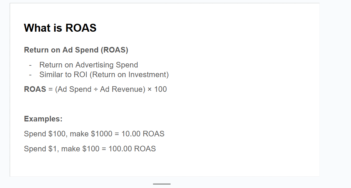Click the 'Return on Advertising Spend' bullet
This screenshot has width=351, height=188.
(88, 65)
